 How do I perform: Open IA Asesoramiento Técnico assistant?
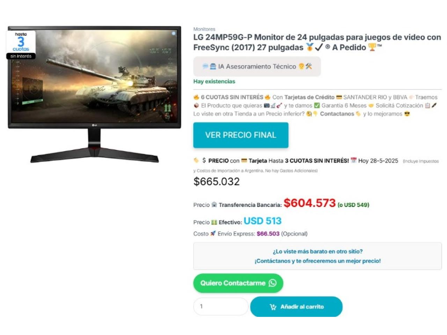pos(257,66)
